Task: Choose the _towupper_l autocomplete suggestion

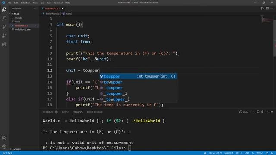Action: click(x=138, y=99)
